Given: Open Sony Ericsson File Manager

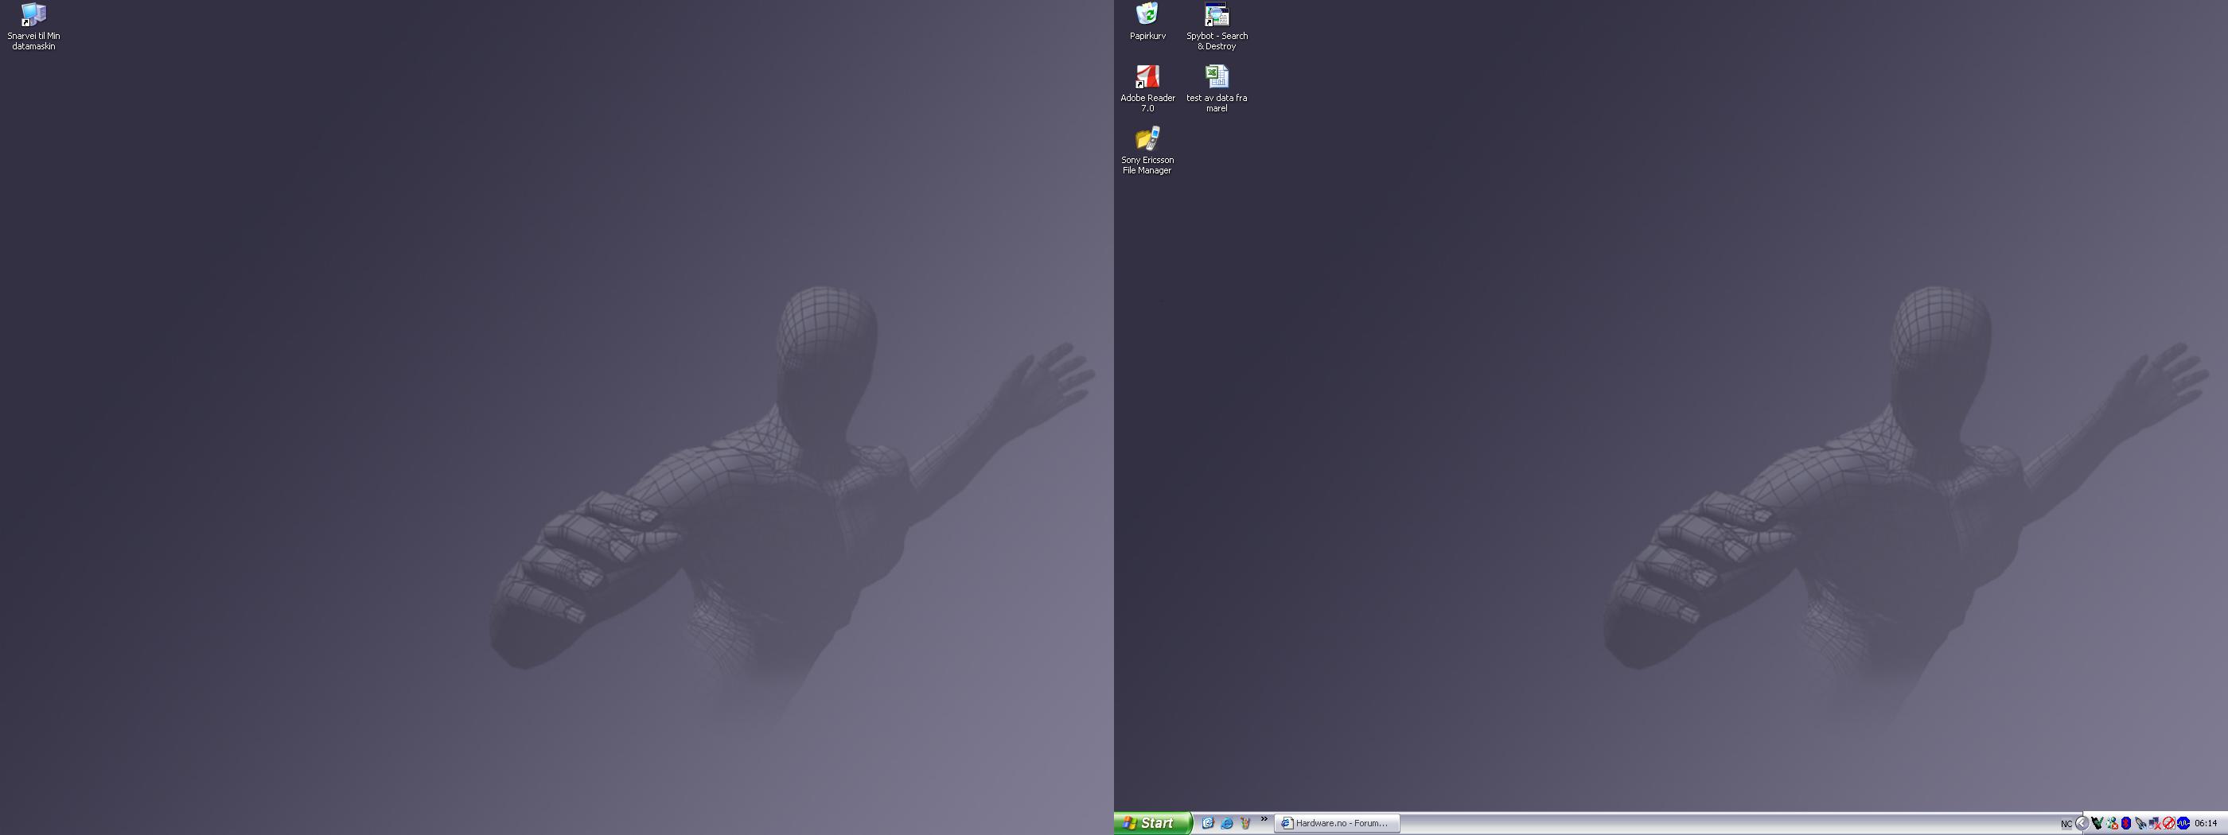Looking at the screenshot, I should coord(1147,150).
